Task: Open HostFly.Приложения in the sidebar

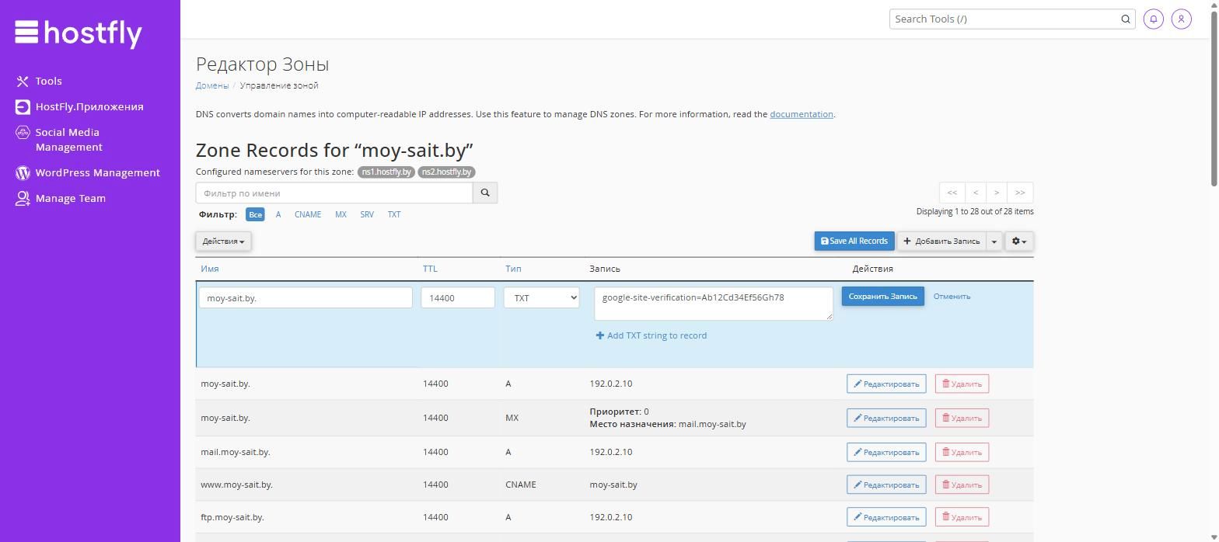Action: (79, 106)
